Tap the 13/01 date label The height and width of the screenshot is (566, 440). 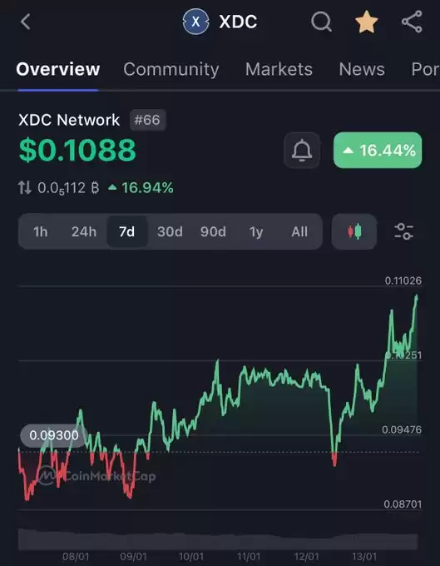point(364,557)
